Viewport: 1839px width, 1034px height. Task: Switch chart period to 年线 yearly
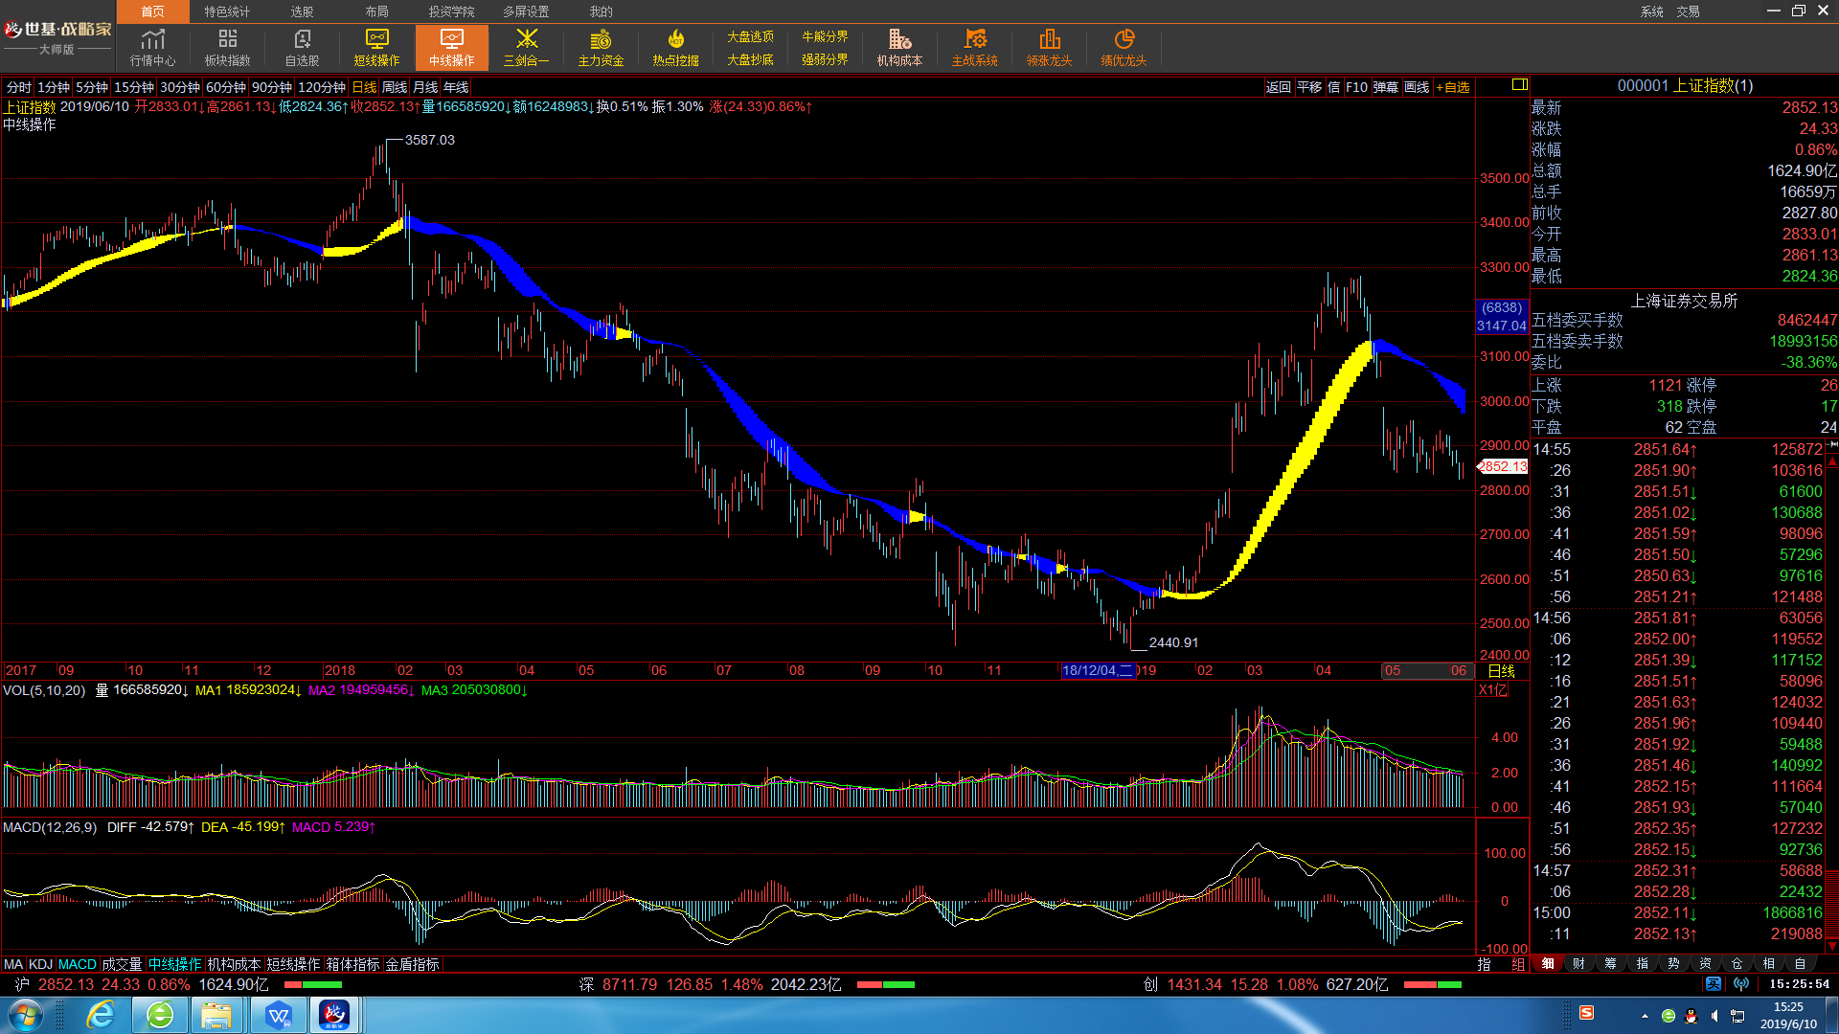tap(456, 87)
